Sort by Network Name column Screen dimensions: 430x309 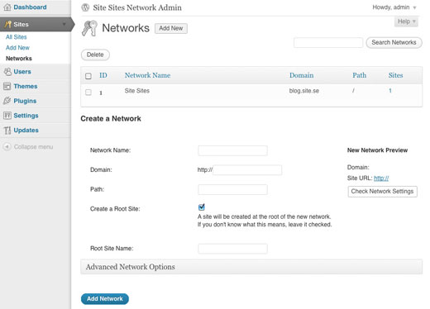(x=147, y=75)
